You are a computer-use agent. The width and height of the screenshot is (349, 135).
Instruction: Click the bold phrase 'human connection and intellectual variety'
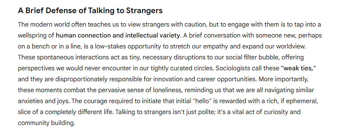pos(118,35)
